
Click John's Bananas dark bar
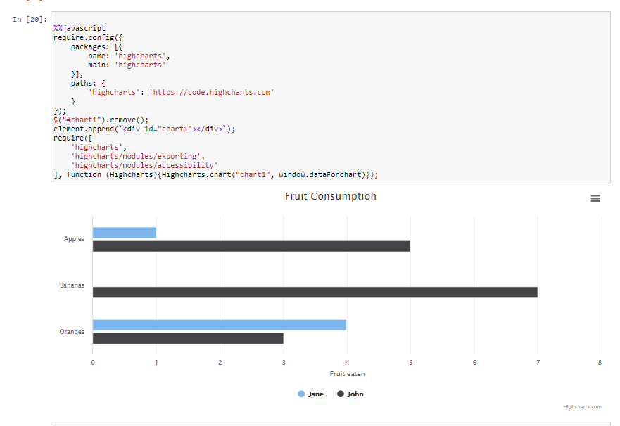pos(315,292)
